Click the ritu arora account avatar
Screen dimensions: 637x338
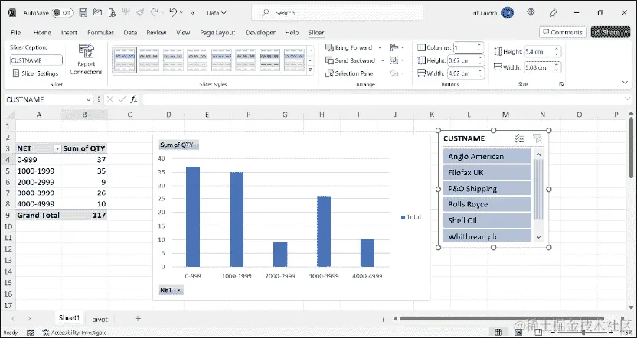(x=508, y=13)
